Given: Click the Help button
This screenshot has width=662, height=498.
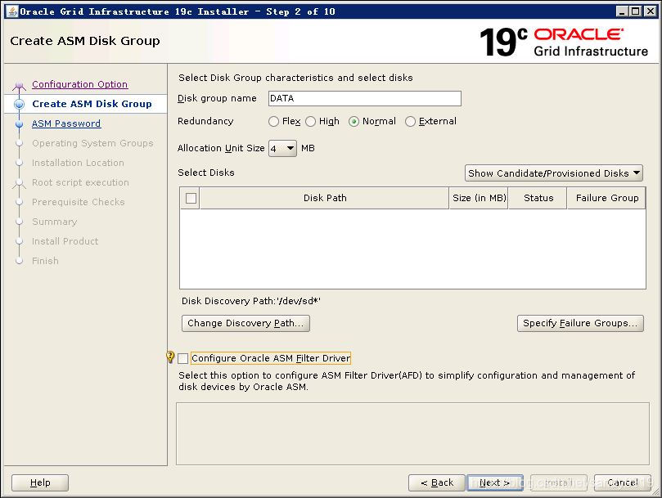Looking at the screenshot, I should tap(40, 482).
